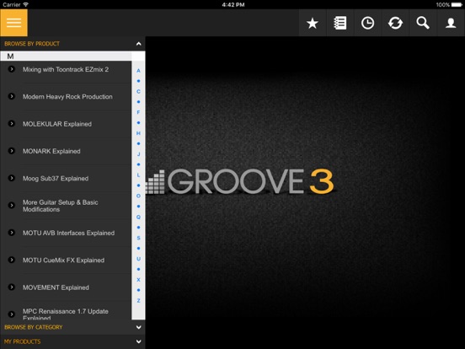Open the hamburger menu button
This screenshot has height=349, width=465.
[14, 23]
